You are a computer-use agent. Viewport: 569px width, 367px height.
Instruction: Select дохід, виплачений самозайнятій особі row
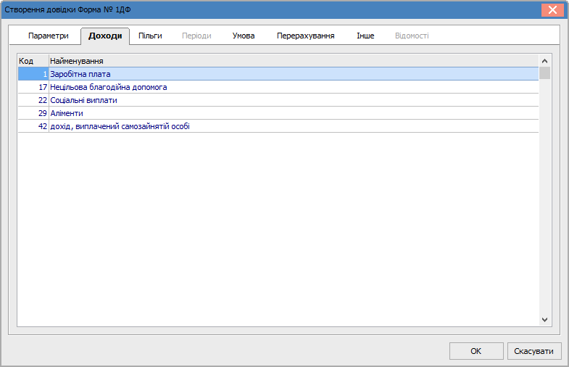278,126
